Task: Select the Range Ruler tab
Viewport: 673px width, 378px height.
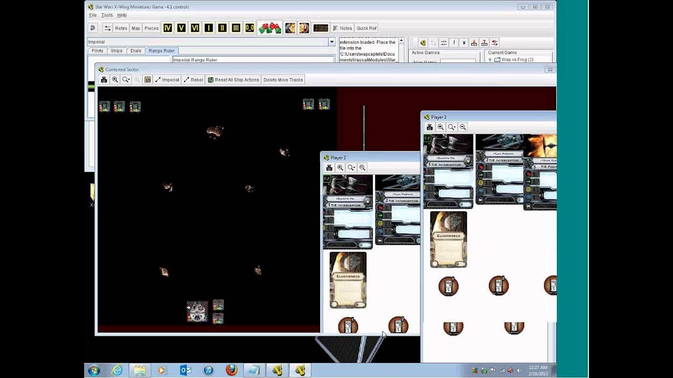Action: click(161, 51)
